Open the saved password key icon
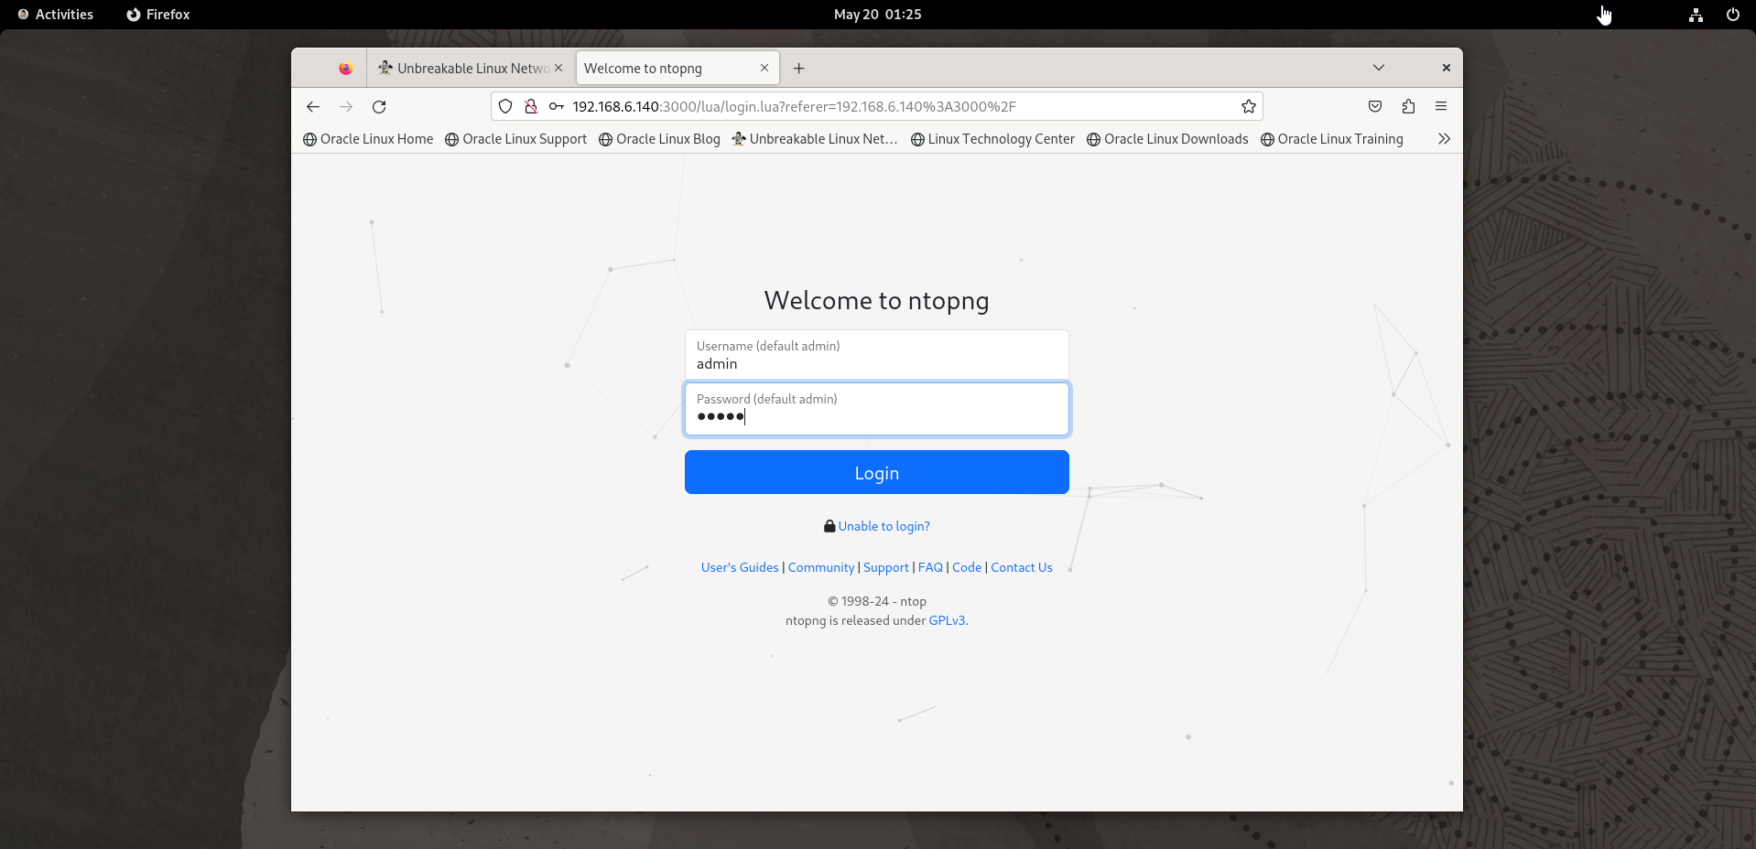 pos(556,107)
